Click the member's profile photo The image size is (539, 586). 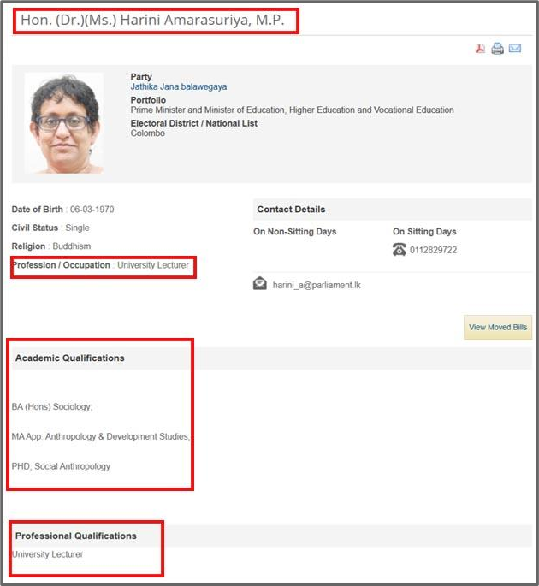tap(64, 123)
